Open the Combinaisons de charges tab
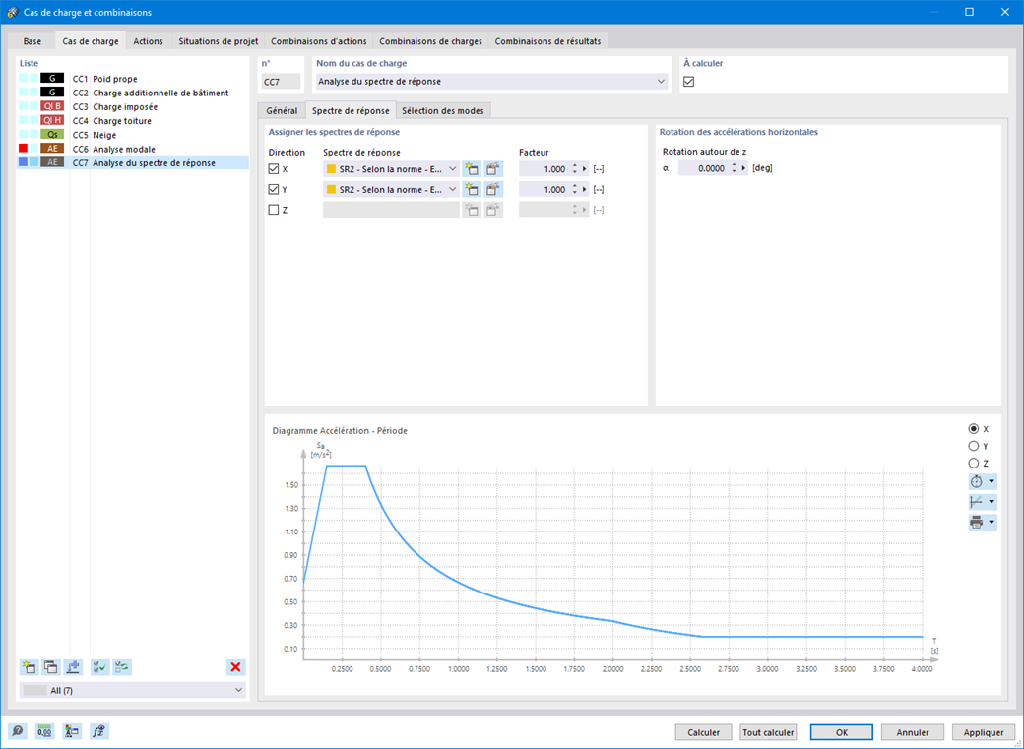1024x749 pixels. 430,41
